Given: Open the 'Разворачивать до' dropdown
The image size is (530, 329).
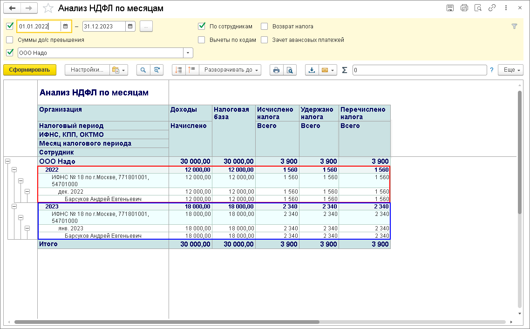Looking at the screenshot, I should (x=230, y=70).
